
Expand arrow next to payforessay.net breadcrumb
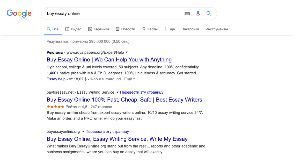[x=118, y=93]
